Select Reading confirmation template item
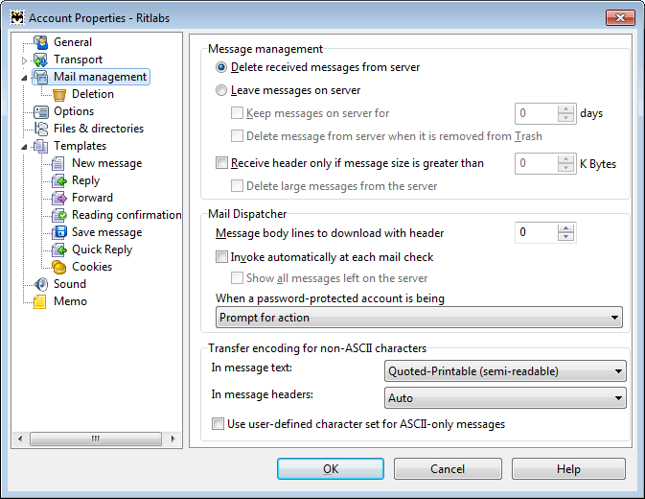Screen dimensions: 645x499 click(x=127, y=215)
